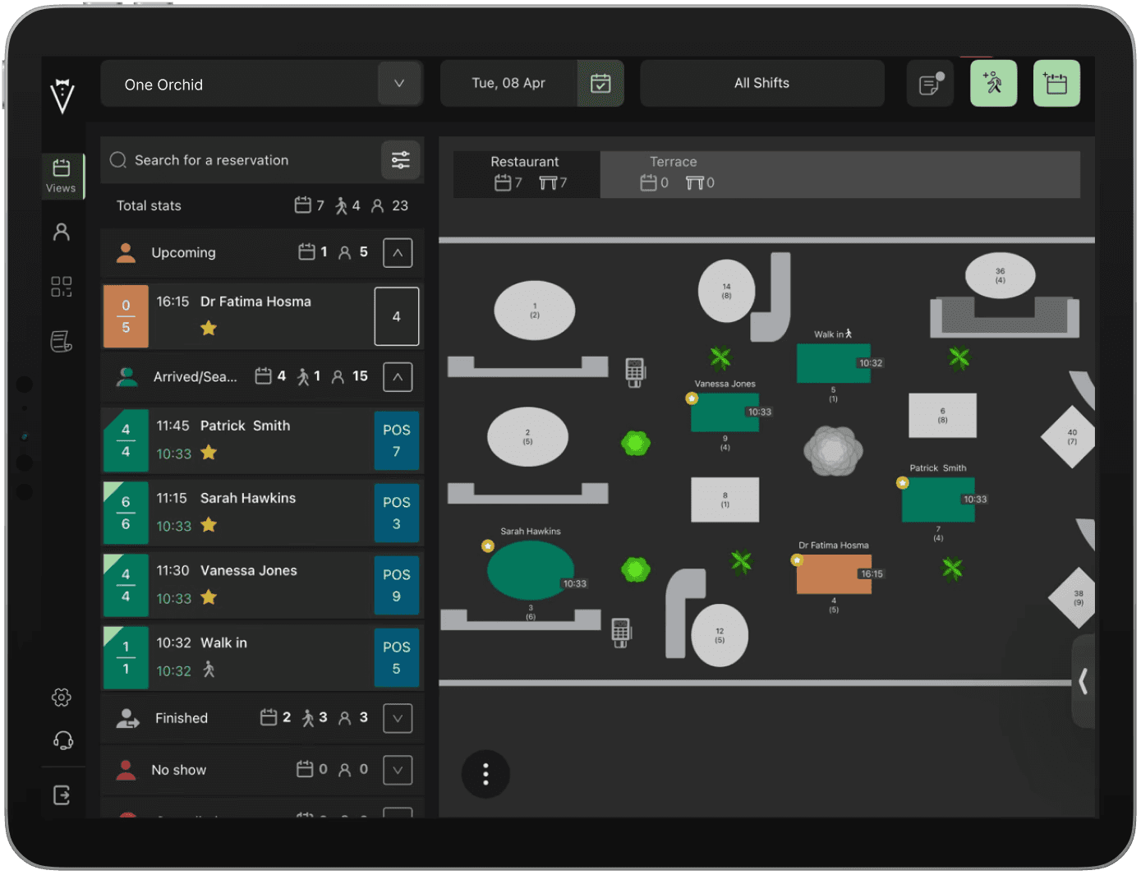Open One Orchid restaurant dropdown
Screen dimensions: 1141x875
tap(261, 84)
